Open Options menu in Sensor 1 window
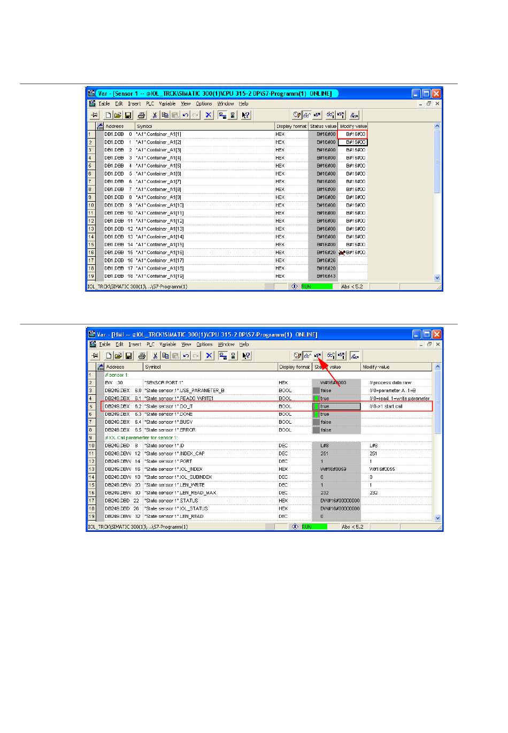The image size is (508, 733). [x=204, y=104]
